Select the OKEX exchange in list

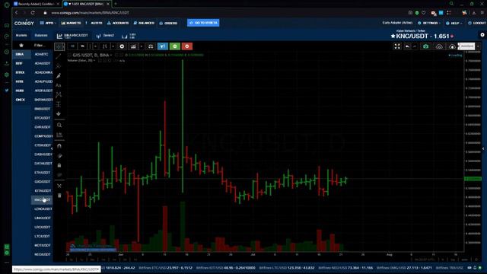pos(21,100)
